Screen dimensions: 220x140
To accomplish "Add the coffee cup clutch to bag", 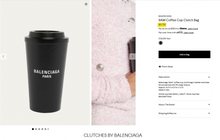I will coord(184,54).
